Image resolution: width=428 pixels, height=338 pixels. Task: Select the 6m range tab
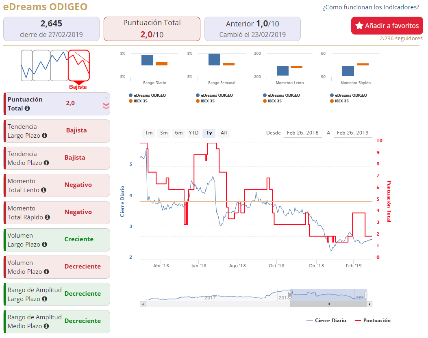(x=179, y=133)
